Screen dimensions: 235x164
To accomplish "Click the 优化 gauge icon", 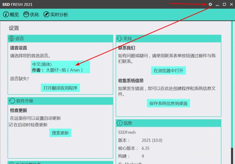I will coord(26,14).
